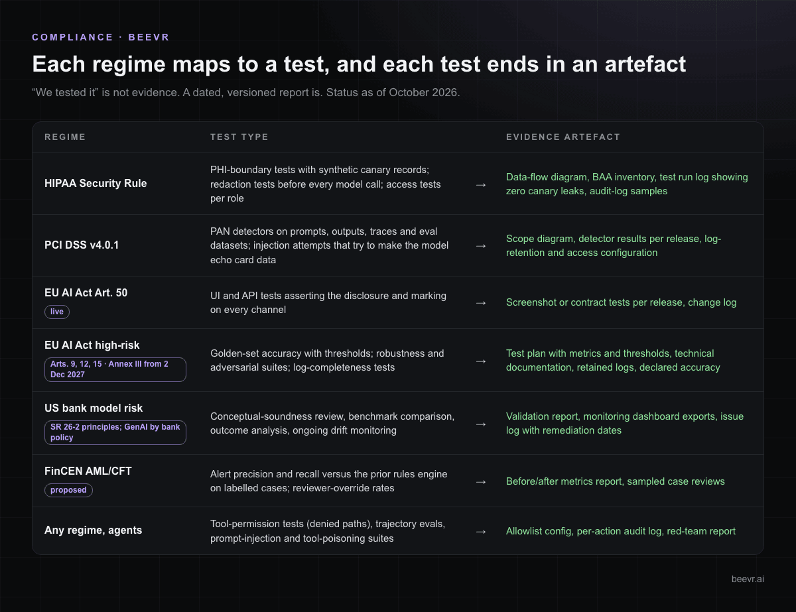Select the 'US bank model risk' regime name

94,408
